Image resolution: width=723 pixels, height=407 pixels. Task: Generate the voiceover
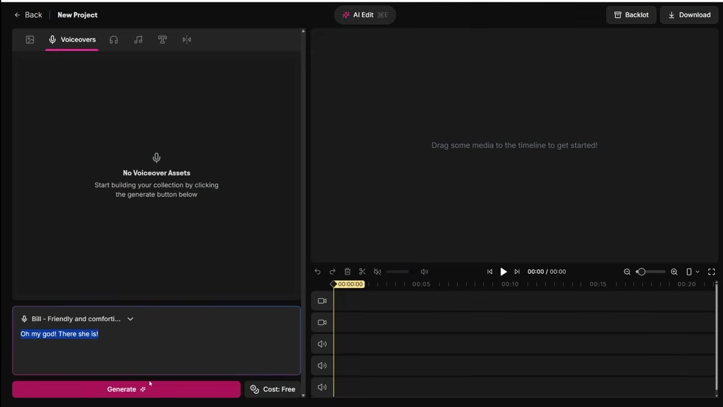pyautogui.click(x=127, y=389)
